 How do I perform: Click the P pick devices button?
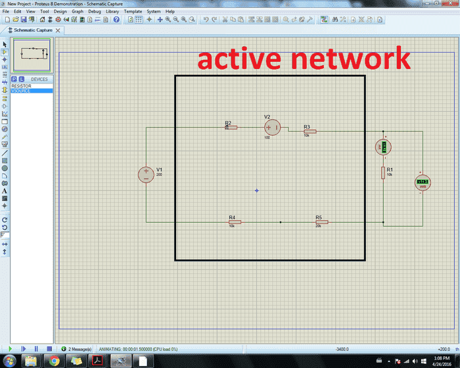[14, 79]
